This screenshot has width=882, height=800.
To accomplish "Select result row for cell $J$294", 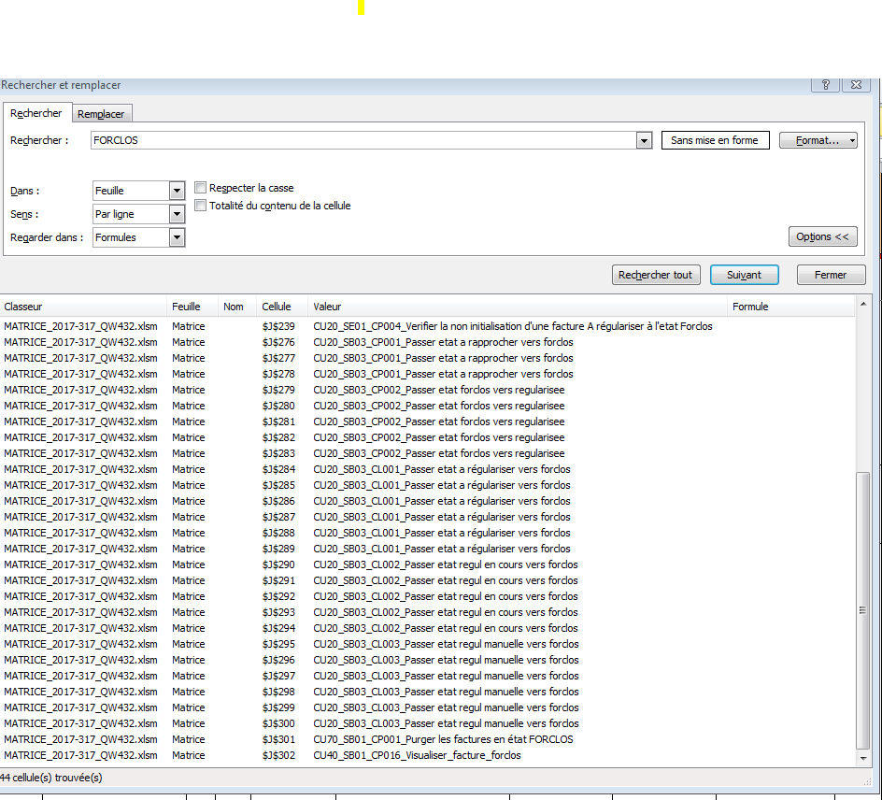I will pyautogui.click(x=428, y=628).
